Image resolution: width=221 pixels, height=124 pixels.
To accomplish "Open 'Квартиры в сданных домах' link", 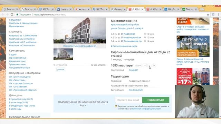I will pyautogui.click(x=23, y=23).
